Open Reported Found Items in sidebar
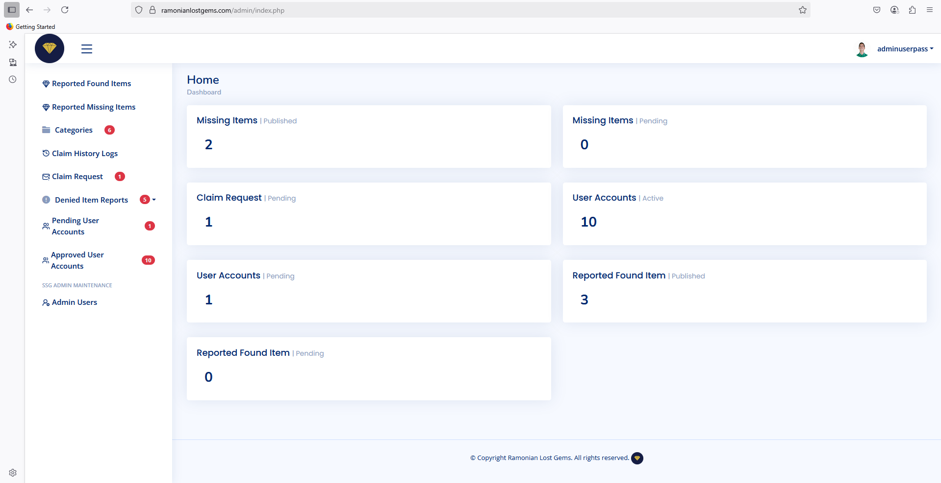Screen dimensions: 941x483 coord(91,84)
